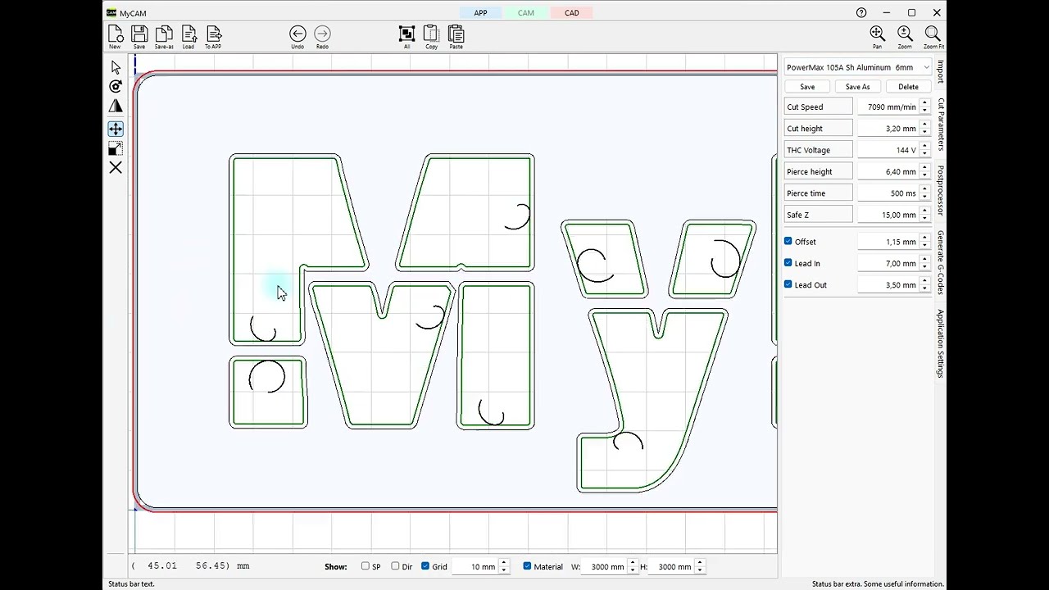
Task: Adjust the Cut height stepper arrows
Action: click(924, 129)
